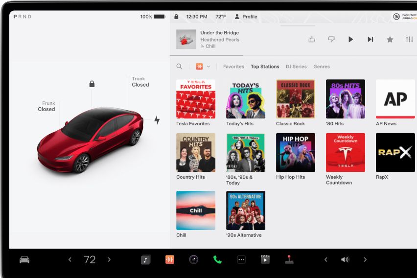The image size is (417, 278).
Task: Open the charging bolt icon near the car
Action: 157,120
